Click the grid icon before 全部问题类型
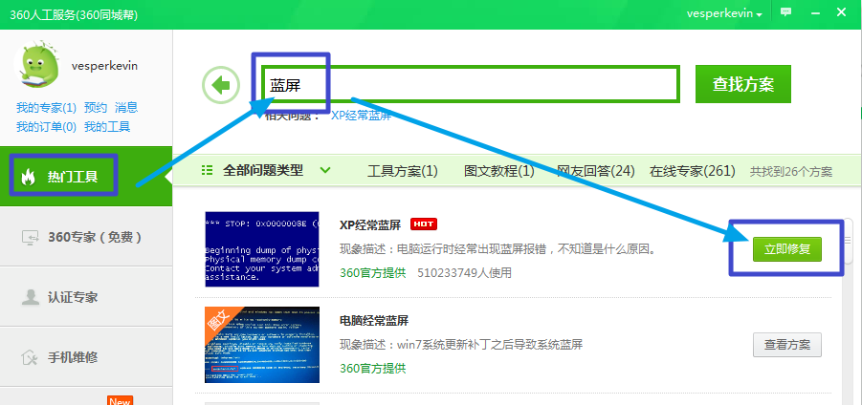The image size is (862, 405). click(208, 170)
